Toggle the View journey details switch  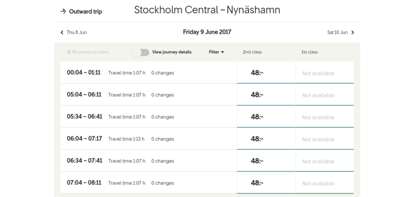pyautogui.click(x=141, y=53)
